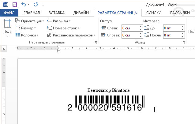
Task: Click the tab stop selector on ruler
Action: 4,48
